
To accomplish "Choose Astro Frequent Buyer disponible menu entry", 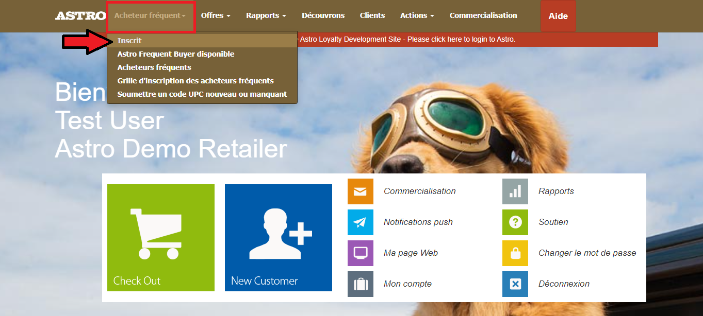I will click(x=176, y=54).
